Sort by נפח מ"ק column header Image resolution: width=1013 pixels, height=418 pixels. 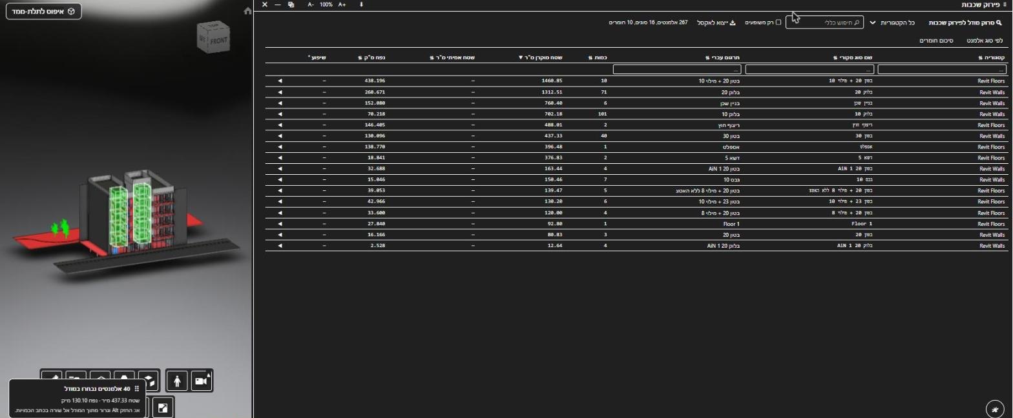tap(371, 57)
